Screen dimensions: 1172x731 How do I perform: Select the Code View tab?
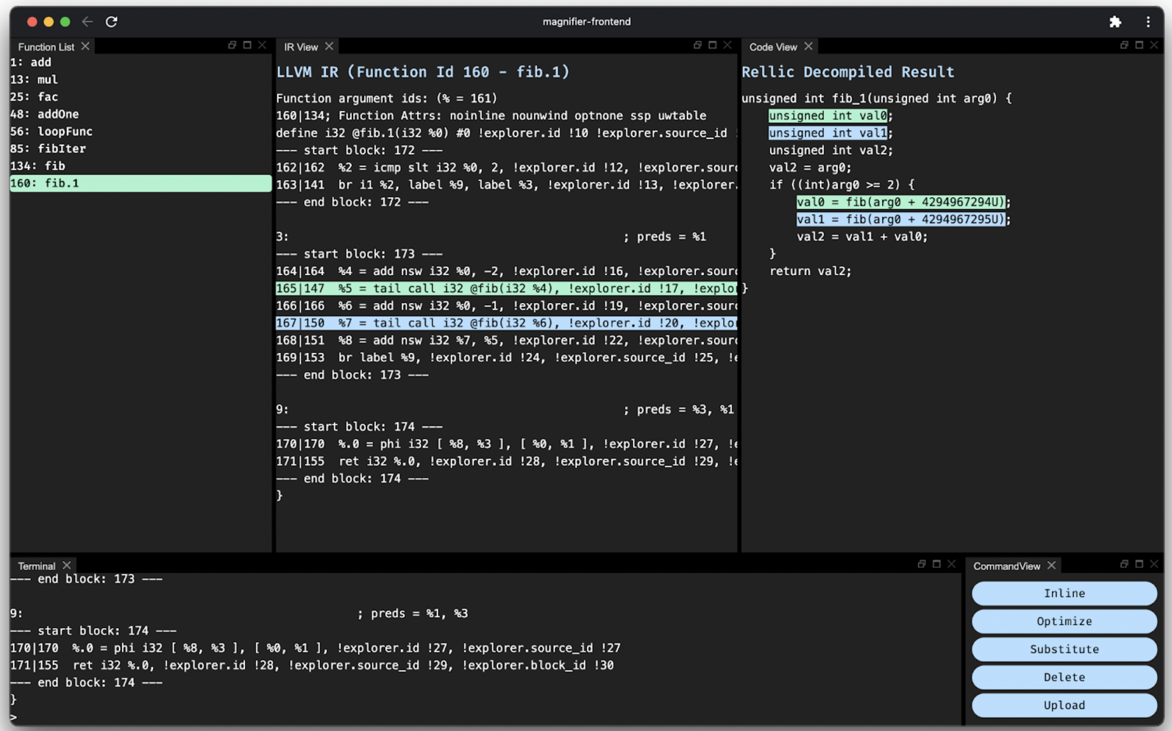point(772,47)
